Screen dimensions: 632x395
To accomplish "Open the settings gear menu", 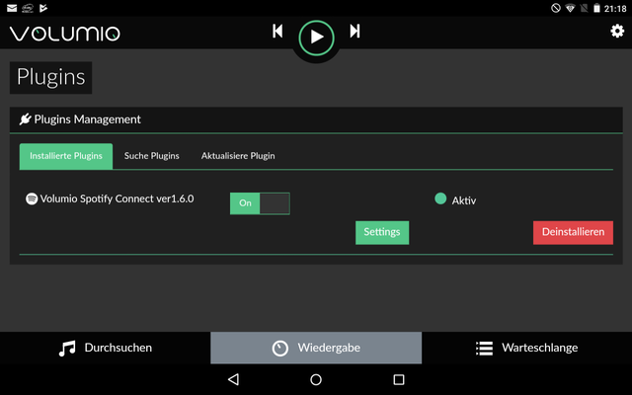I will coord(617,31).
